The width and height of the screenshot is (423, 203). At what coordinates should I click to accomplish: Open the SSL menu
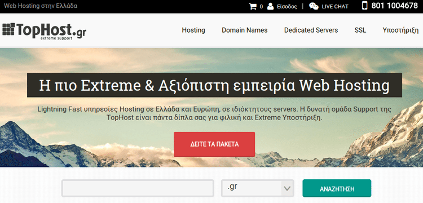[360, 30]
